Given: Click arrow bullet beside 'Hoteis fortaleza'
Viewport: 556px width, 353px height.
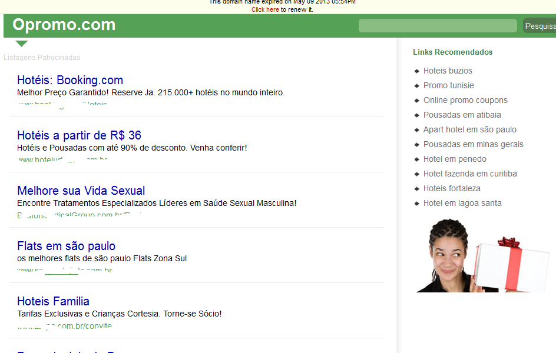Looking at the screenshot, I should 416,189.
